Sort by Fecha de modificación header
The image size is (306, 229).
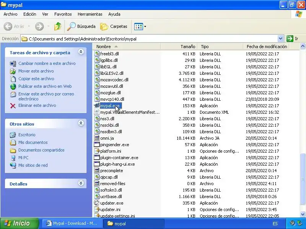266,47
